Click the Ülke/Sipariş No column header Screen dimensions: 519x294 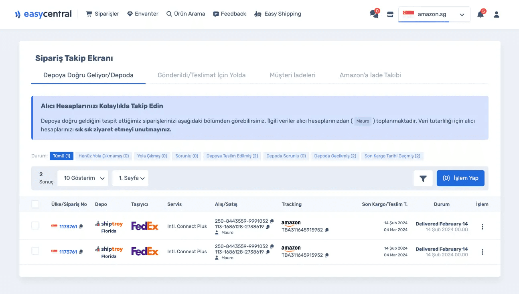point(69,204)
